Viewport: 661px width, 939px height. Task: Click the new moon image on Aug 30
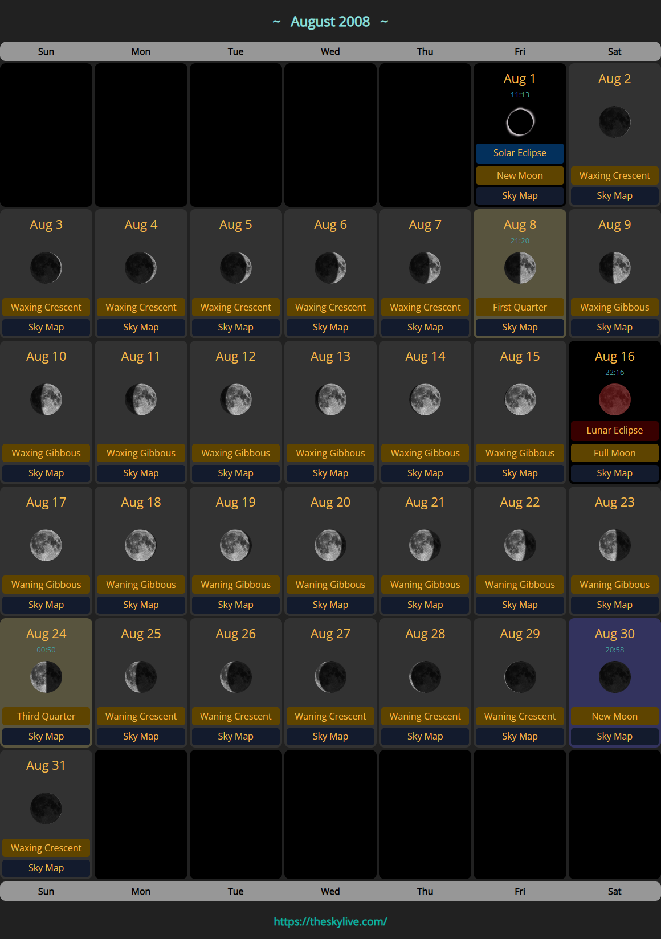pos(614,677)
